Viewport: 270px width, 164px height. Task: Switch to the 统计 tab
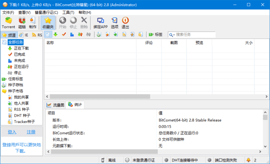[x=75, y=105]
